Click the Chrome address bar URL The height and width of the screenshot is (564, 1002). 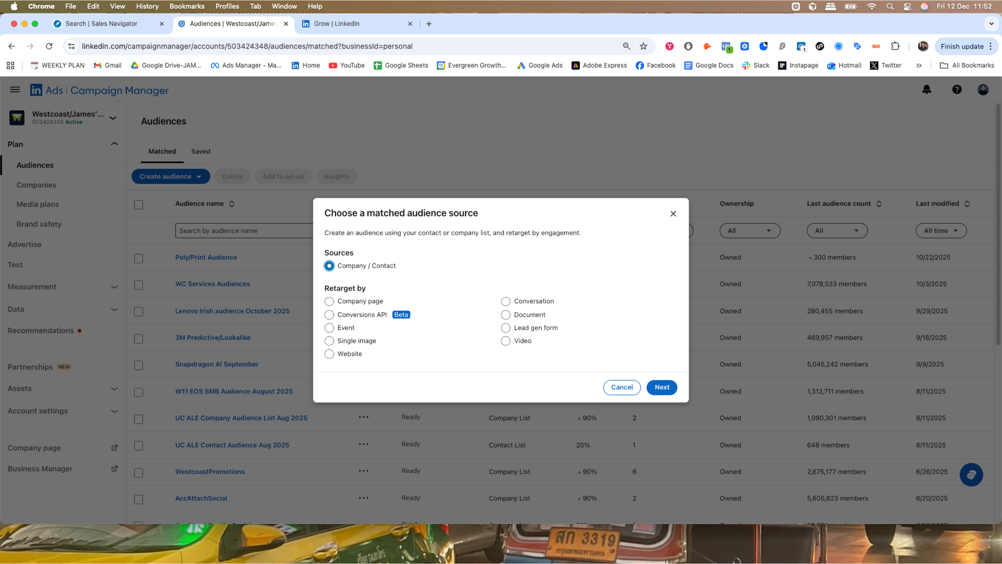coord(247,46)
